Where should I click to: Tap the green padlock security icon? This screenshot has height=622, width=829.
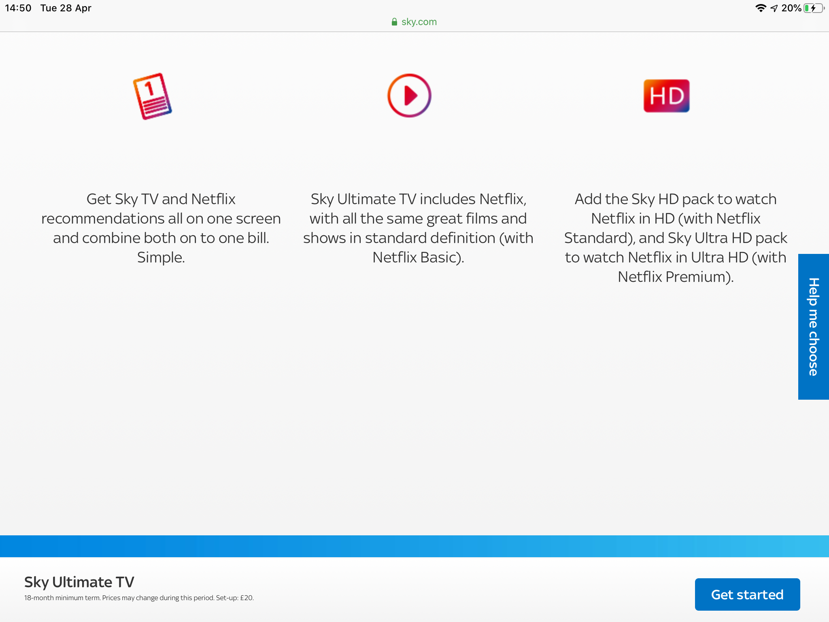coord(394,22)
